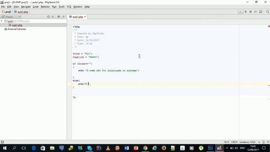Open Internet Explorer from taskbar
270x152 pixels.
[154, 148]
